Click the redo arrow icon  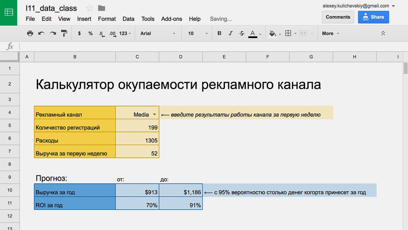tap(53, 33)
